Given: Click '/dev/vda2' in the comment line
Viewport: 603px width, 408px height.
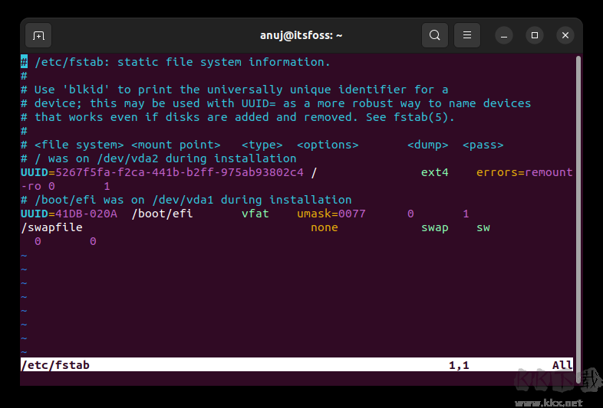Looking at the screenshot, I should click(x=127, y=158).
